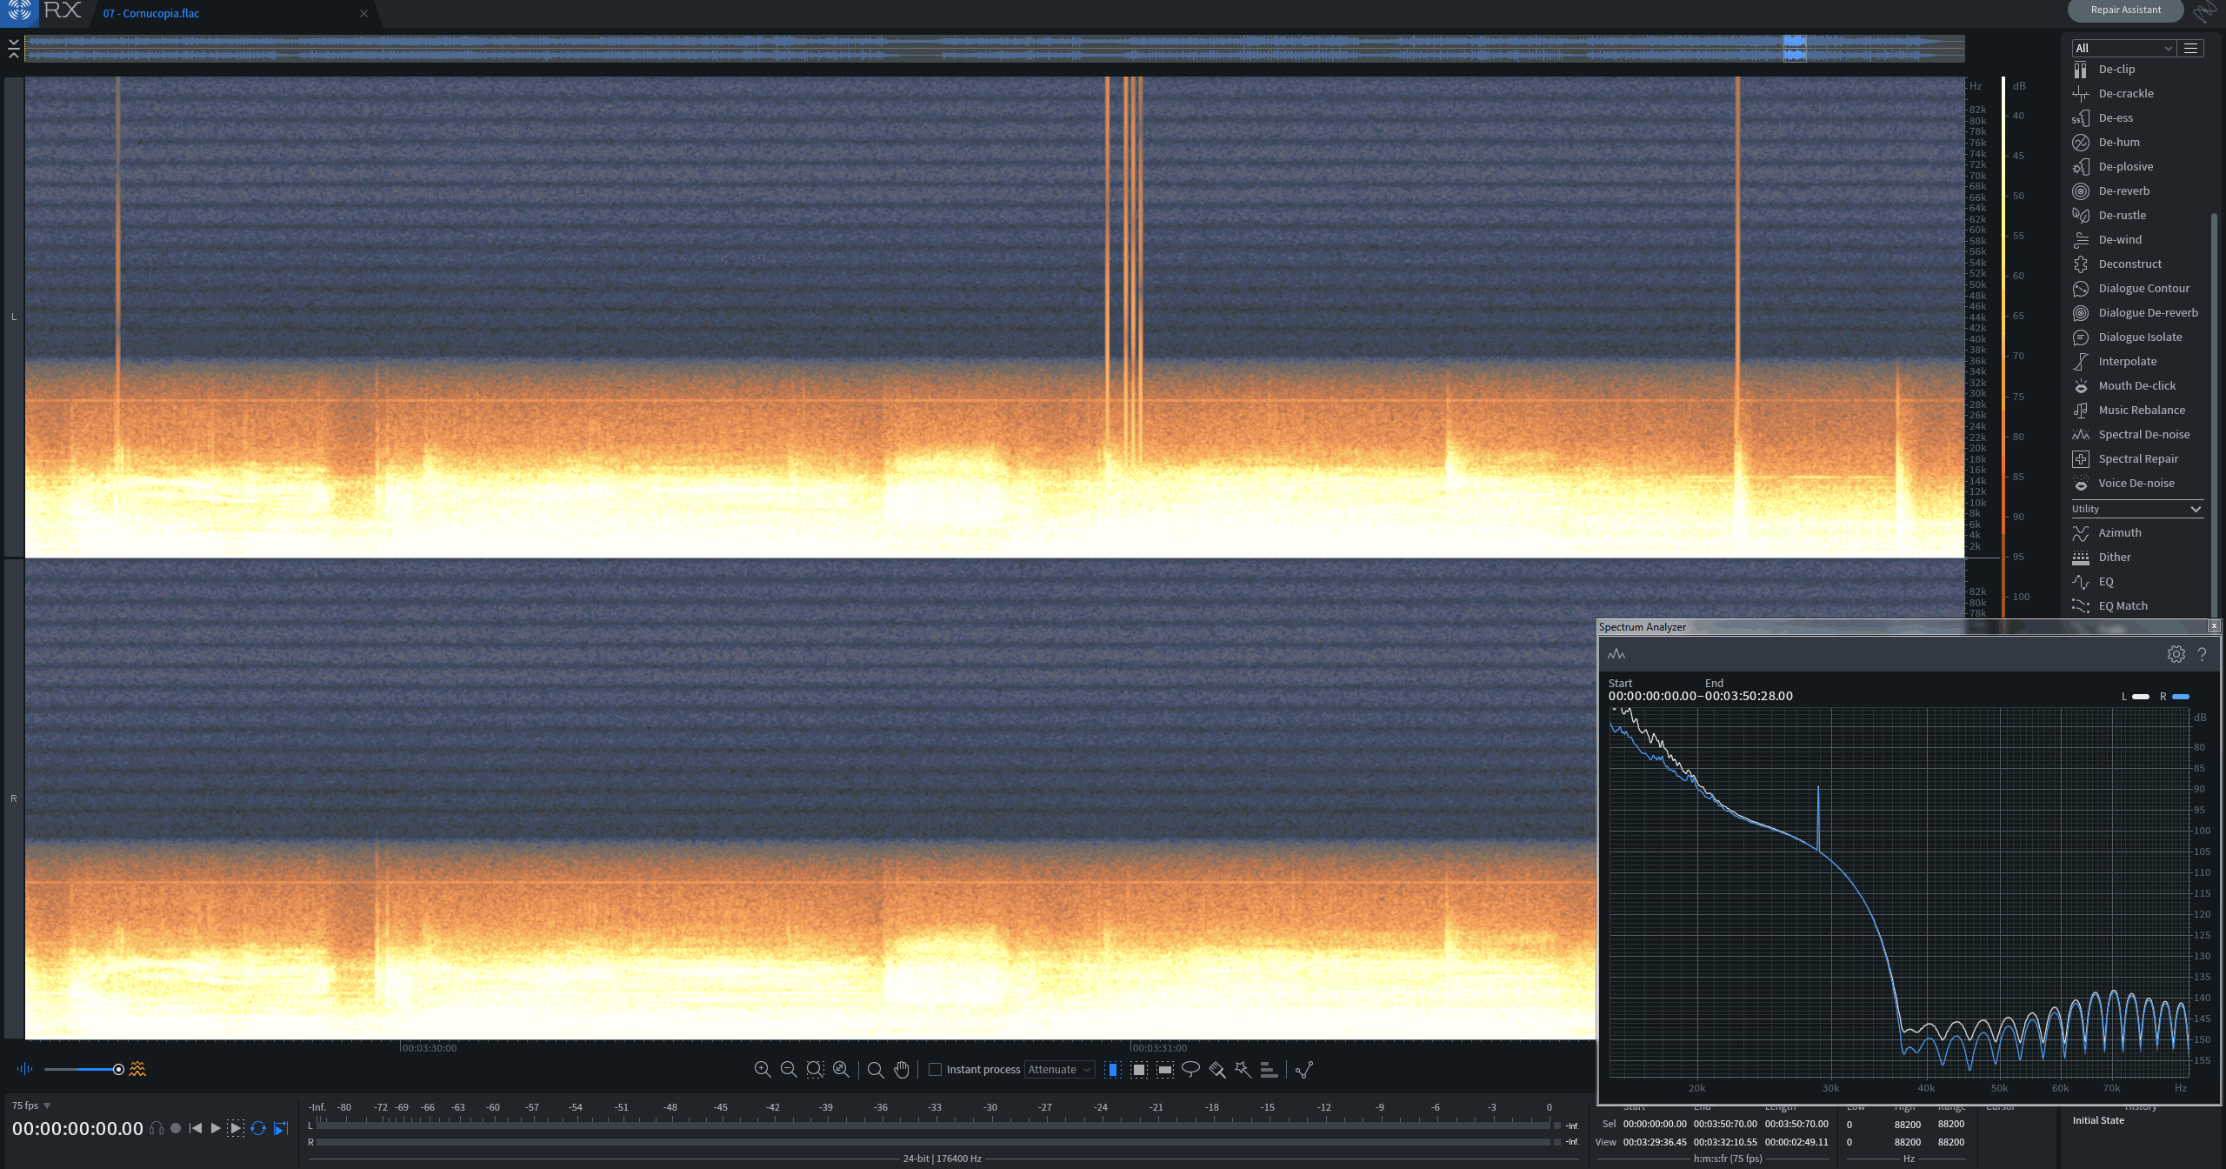The height and width of the screenshot is (1169, 2226).
Task: Click the Repair Assistant button
Action: (2125, 10)
